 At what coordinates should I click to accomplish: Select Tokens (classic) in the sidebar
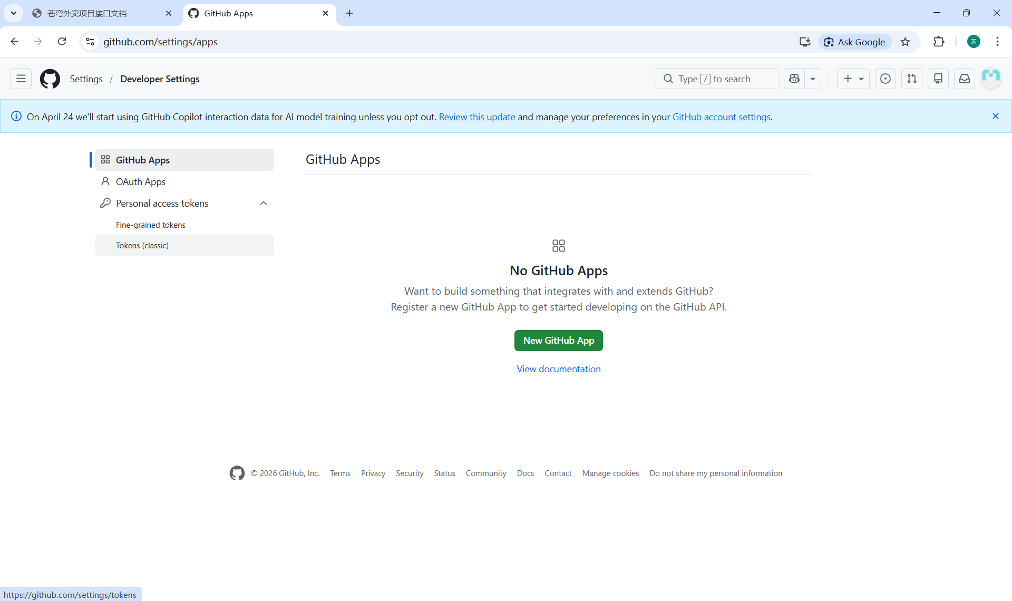point(142,246)
